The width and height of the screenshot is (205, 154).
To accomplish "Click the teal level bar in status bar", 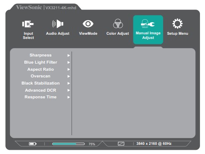I will tap(68, 144).
